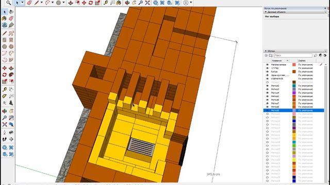Open the search tool in top toolbar

click(x=8, y=3)
